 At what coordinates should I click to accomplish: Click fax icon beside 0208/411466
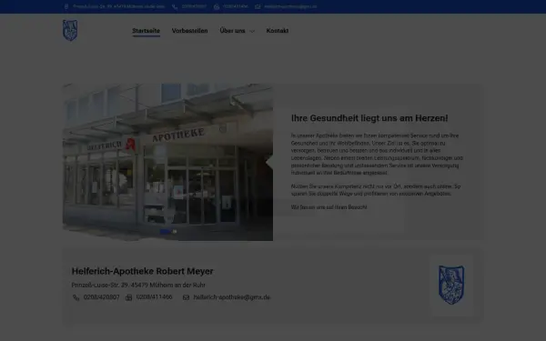[129, 297]
